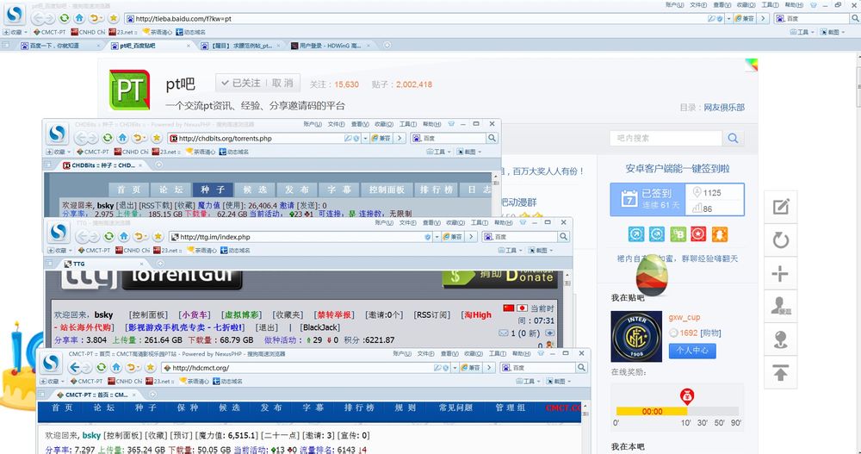Click the 已签到 sign-in box
Screen dimensions: 861x454
(648, 199)
